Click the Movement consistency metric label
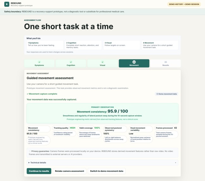The image size is (205, 181). click(x=39, y=129)
